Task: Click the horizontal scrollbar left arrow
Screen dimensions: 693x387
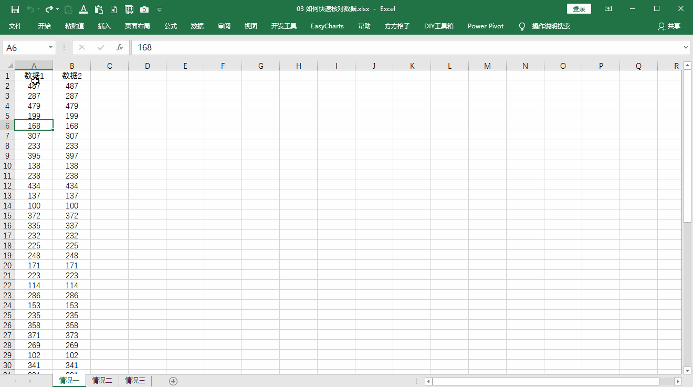Action: [428, 381]
